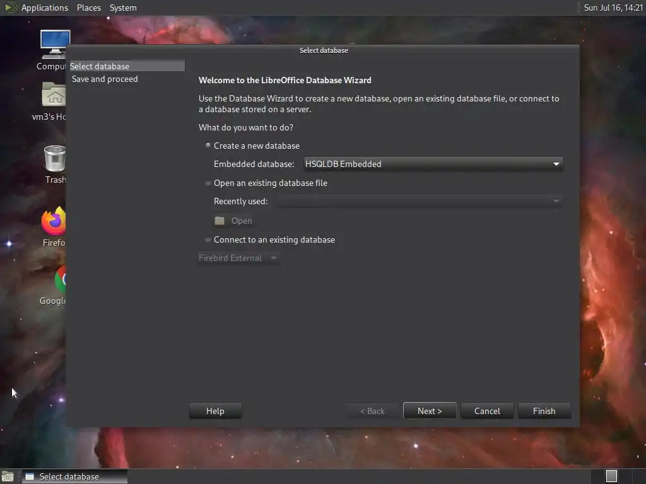Click the Next button
The image size is (646, 484).
click(429, 411)
